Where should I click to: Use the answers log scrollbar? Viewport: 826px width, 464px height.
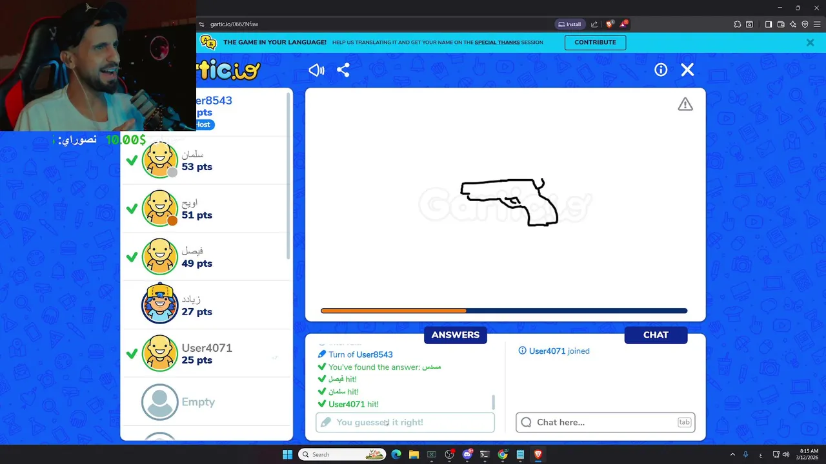click(494, 402)
